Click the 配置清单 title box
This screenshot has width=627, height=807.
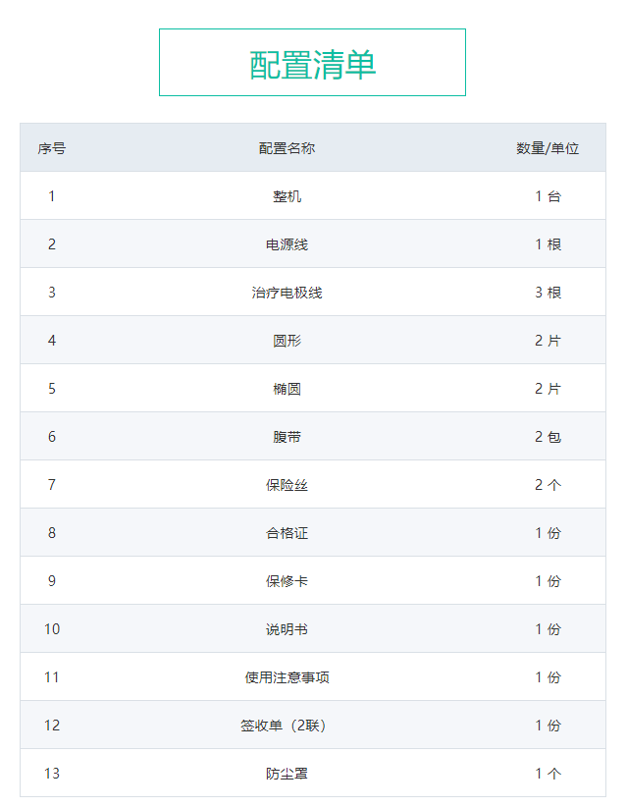tap(312, 63)
